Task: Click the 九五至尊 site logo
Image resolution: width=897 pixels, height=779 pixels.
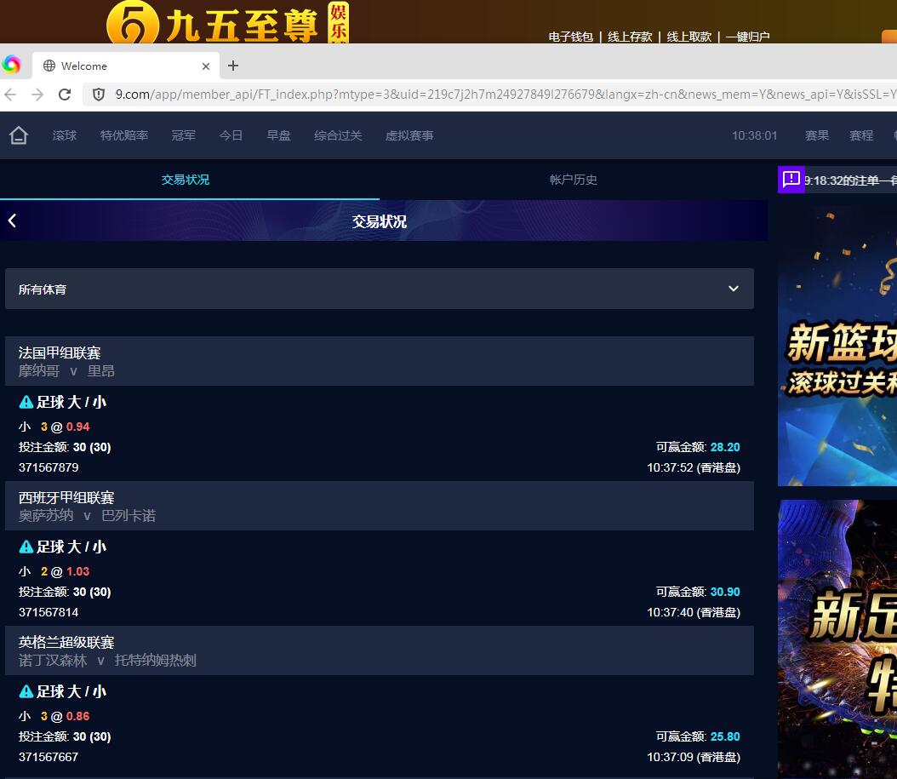Action: 228,23
